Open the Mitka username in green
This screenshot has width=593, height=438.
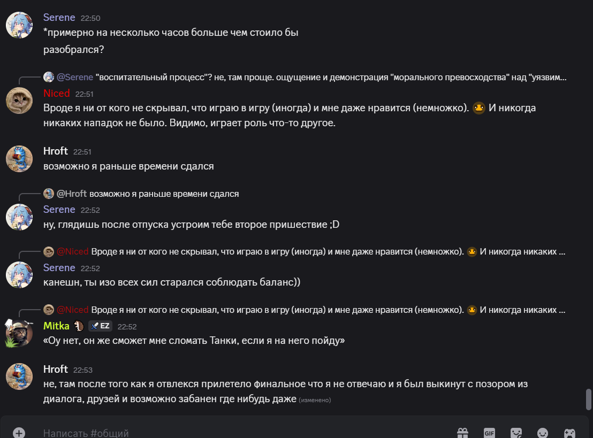pos(56,326)
